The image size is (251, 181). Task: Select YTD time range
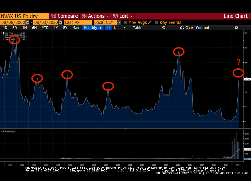click(45, 28)
